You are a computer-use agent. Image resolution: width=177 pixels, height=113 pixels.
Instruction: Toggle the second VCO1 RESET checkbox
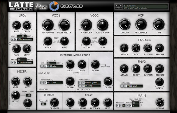point(58,41)
